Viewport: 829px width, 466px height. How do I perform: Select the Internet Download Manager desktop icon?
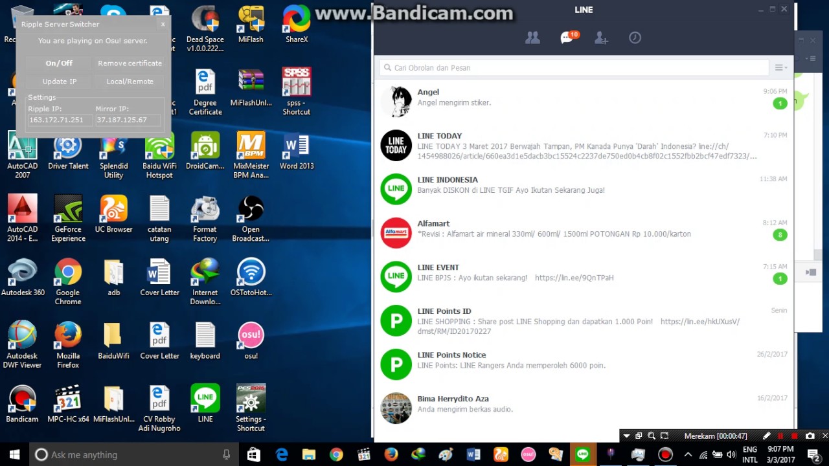(x=205, y=282)
